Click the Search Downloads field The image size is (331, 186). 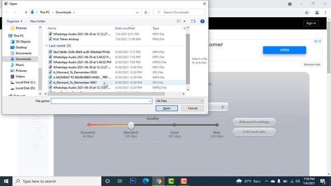click(179, 12)
